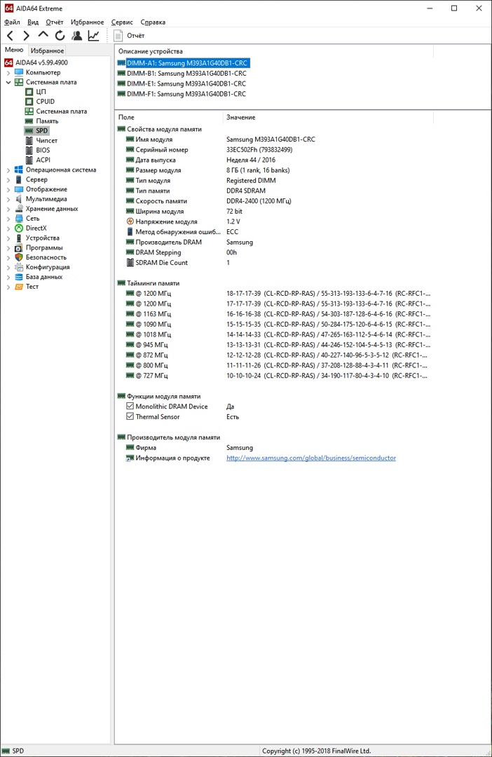
Task: Click the Сеть network icon
Action: pos(19,218)
